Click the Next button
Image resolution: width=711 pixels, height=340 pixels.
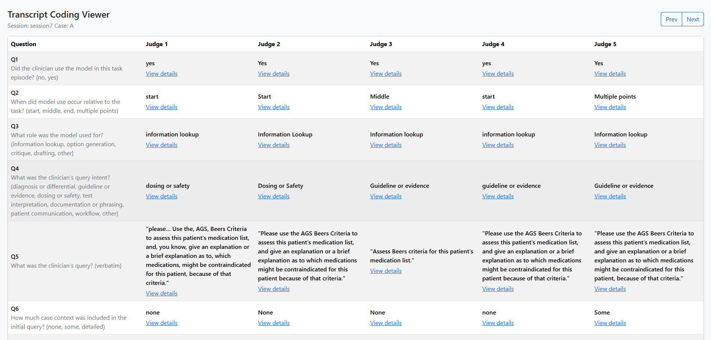(693, 19)
